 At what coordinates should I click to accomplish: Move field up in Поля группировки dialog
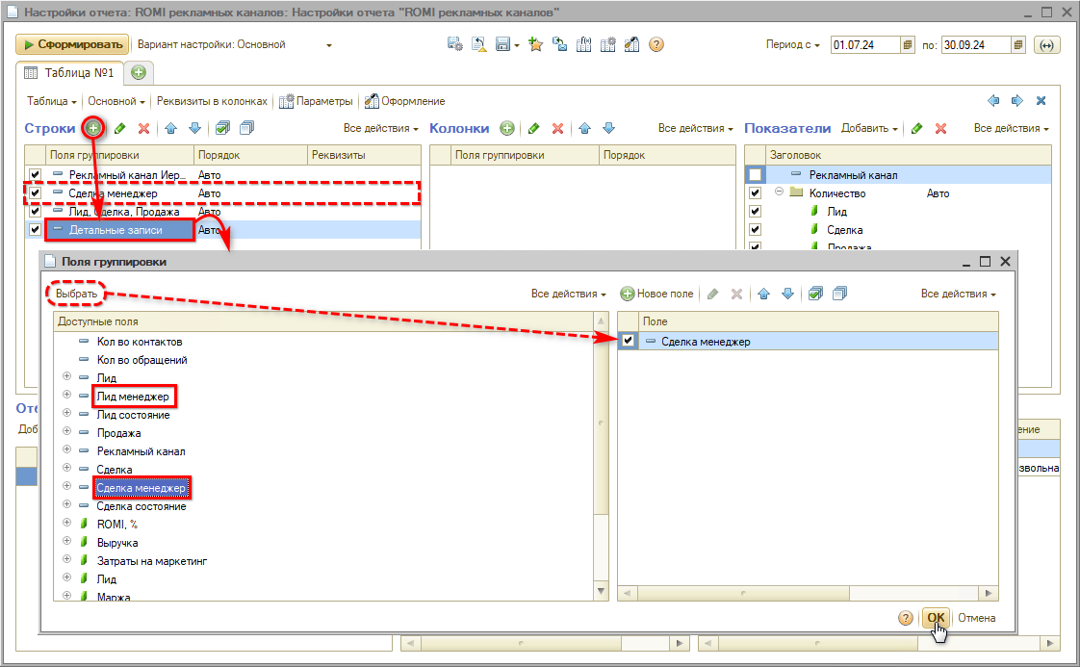[764, 294]
